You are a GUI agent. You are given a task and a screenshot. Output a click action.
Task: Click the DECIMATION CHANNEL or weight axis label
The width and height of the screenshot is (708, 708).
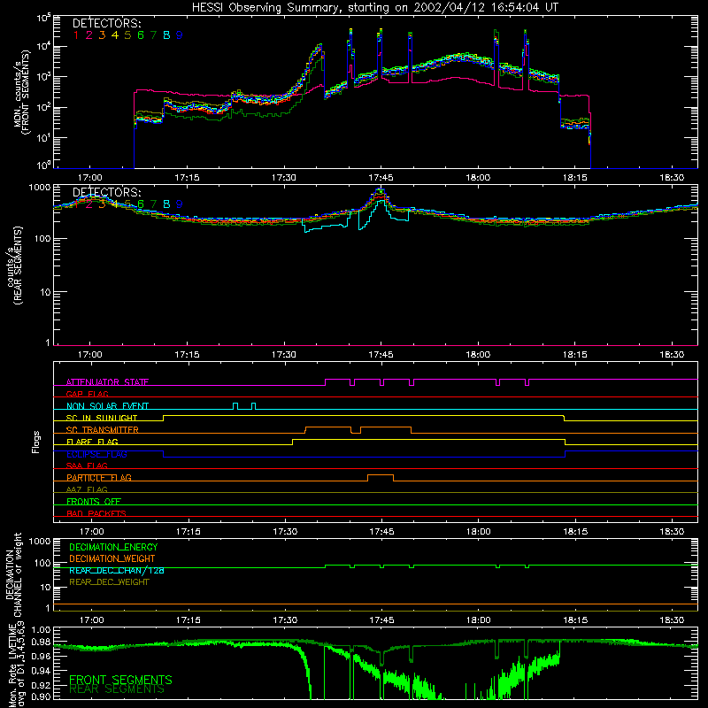[14, 574]
